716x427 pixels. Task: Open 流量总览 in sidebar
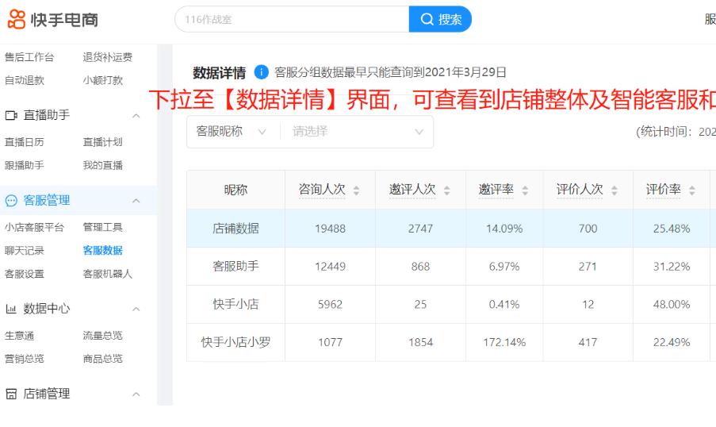tap(103, 336)
